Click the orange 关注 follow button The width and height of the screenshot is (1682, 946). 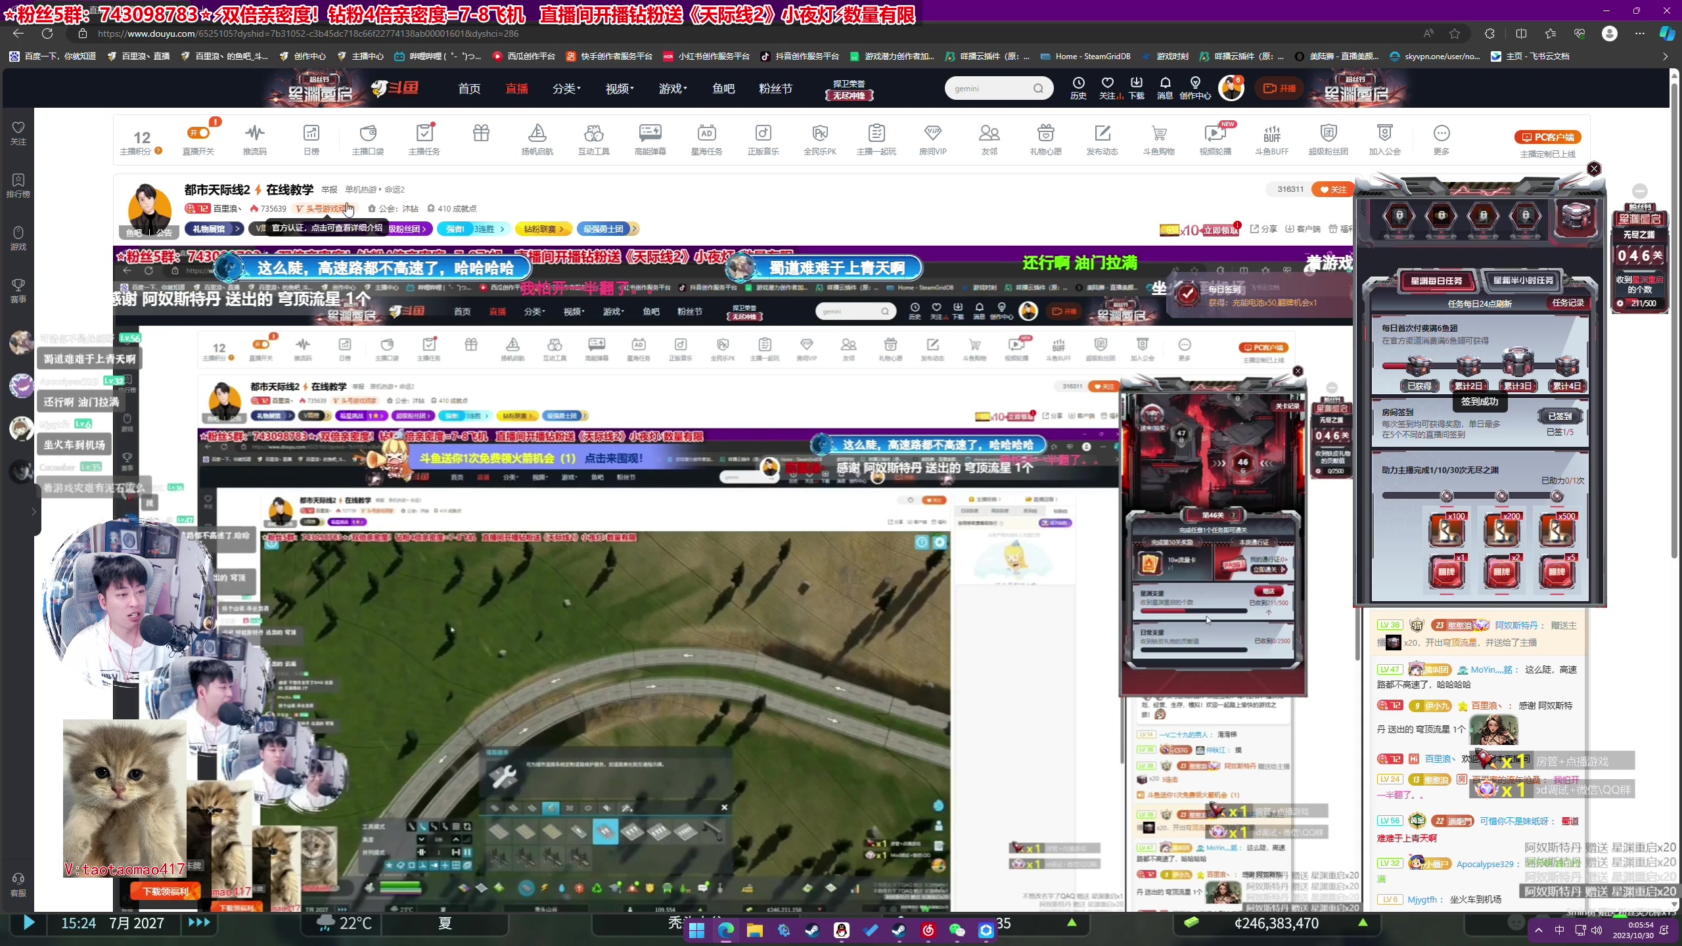(1332, 189)
